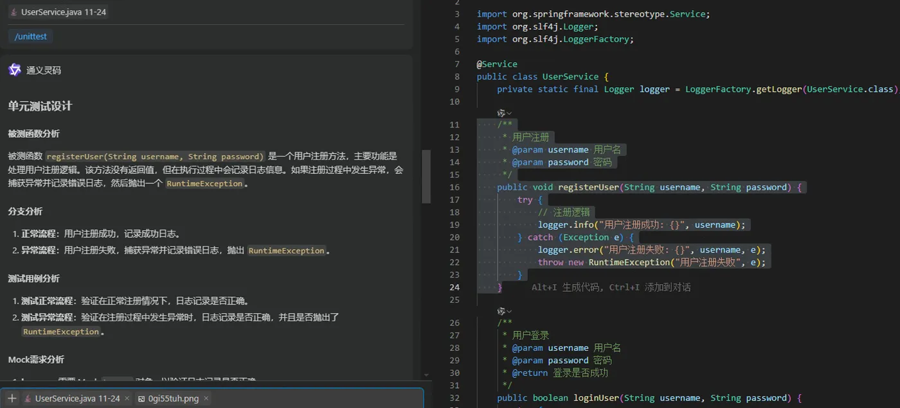The height and width of the screenshot is (408, 900).
Task: Click logger.info statement on line 19
Action: pyautogui.click(x=642, y=225)
